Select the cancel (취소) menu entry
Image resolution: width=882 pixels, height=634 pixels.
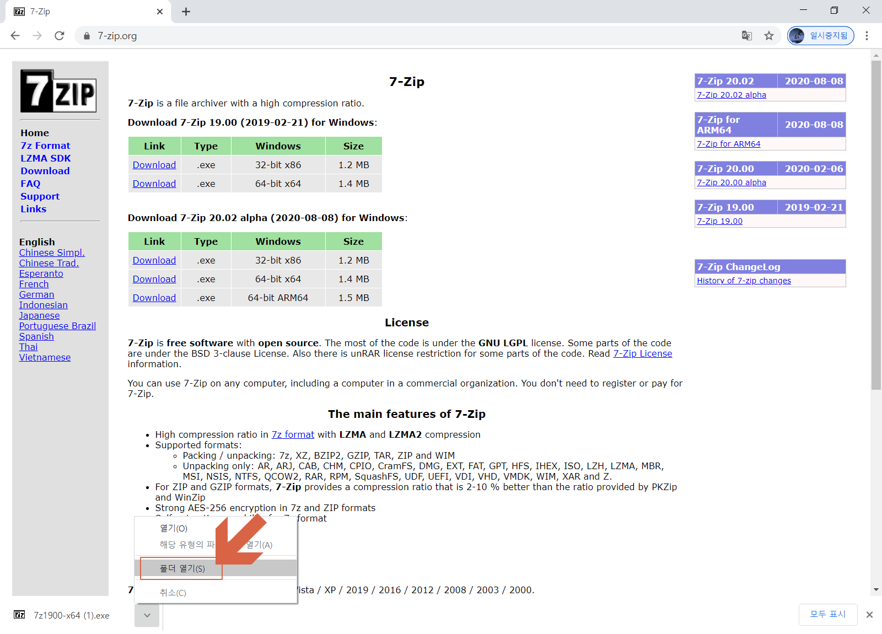pos(216,593)
